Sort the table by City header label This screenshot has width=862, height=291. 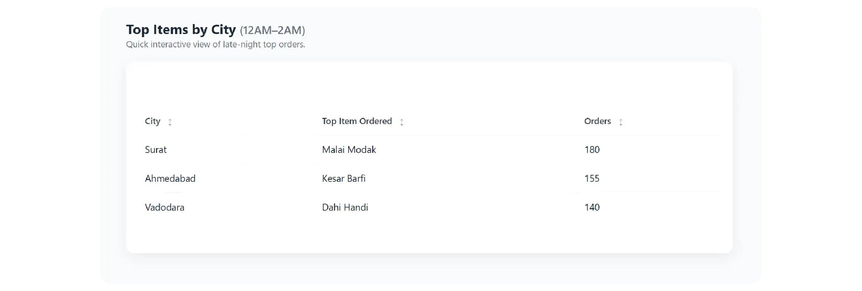coord(152,121)
